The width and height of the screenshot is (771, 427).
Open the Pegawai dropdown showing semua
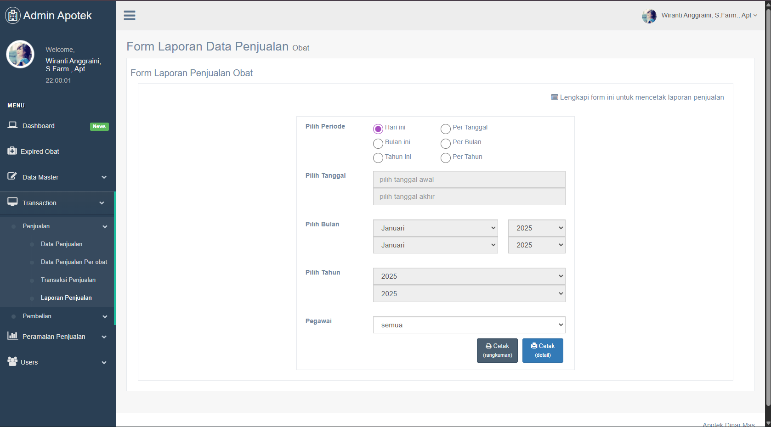[469, 325]
